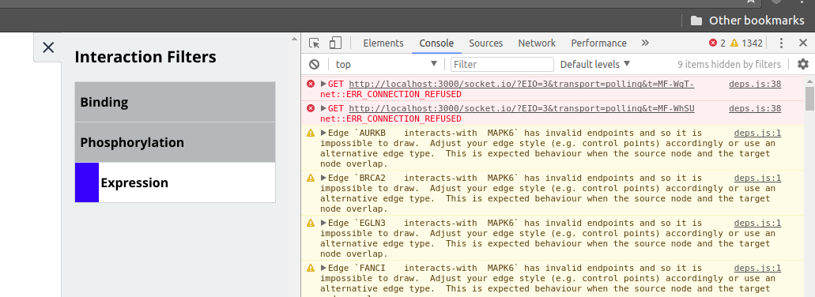The width and height of the screenshot is (815, 297).
Task: Open deps.js:1 link of BRCA2 warning
Action: pos(757,178)
